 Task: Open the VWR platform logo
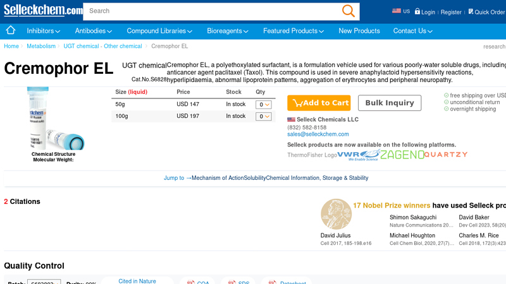tap(358, 155)
